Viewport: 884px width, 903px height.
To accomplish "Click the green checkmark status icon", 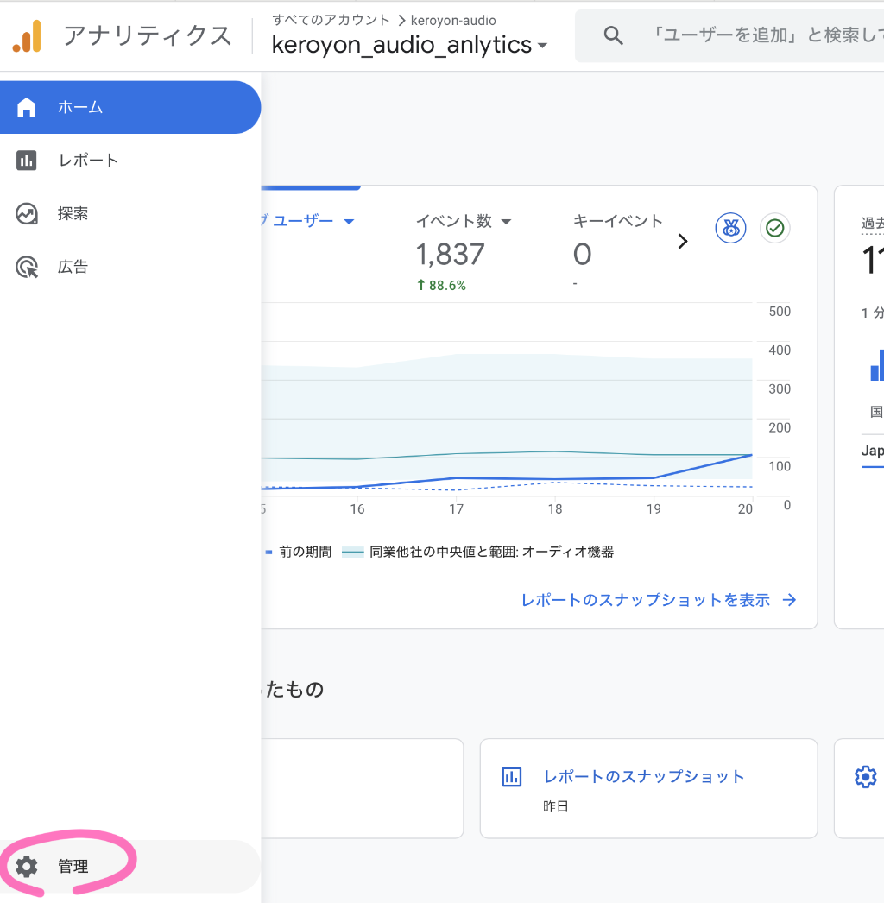I will point(774,228).
